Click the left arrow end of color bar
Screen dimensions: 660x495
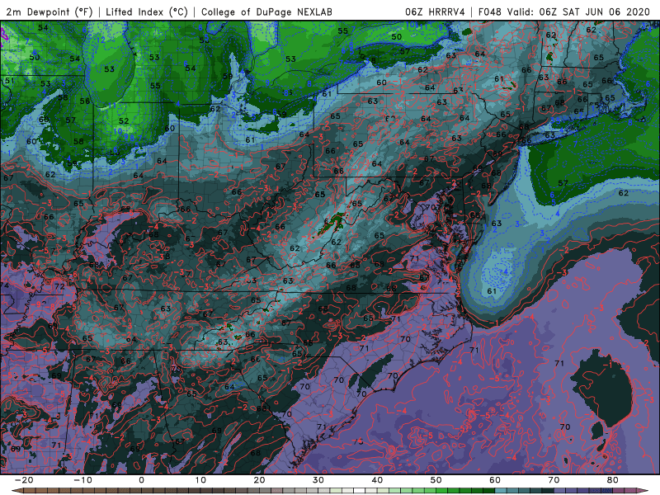[16, 491]
